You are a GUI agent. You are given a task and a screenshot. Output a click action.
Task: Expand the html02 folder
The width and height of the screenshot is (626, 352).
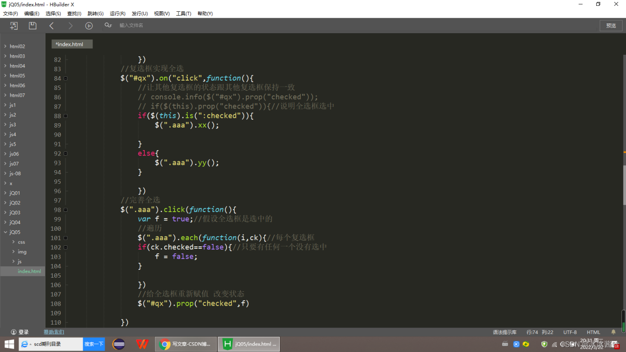click(5, 46)
